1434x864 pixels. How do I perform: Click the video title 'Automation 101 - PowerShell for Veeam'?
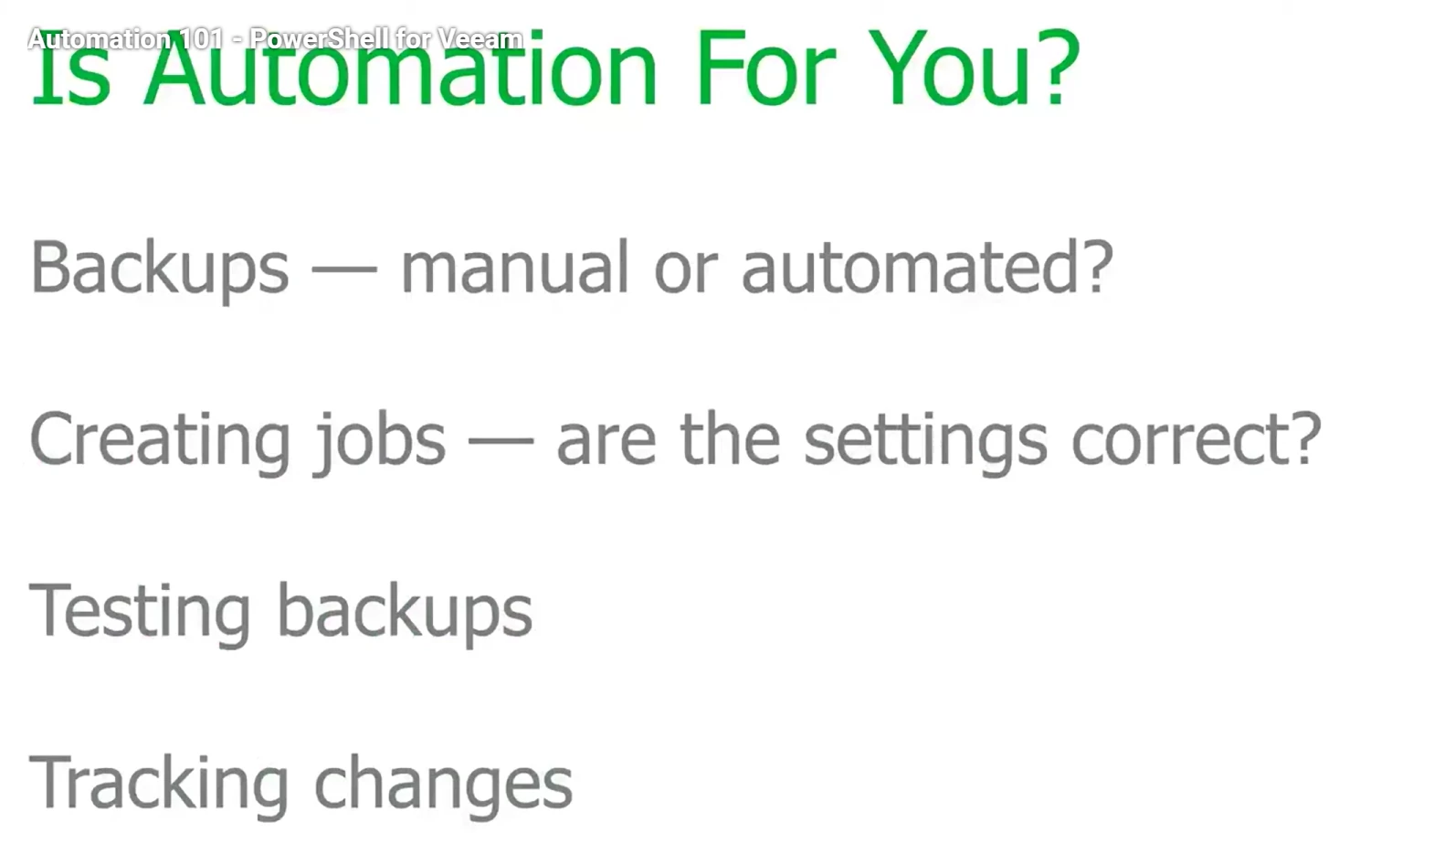[274, 38]
